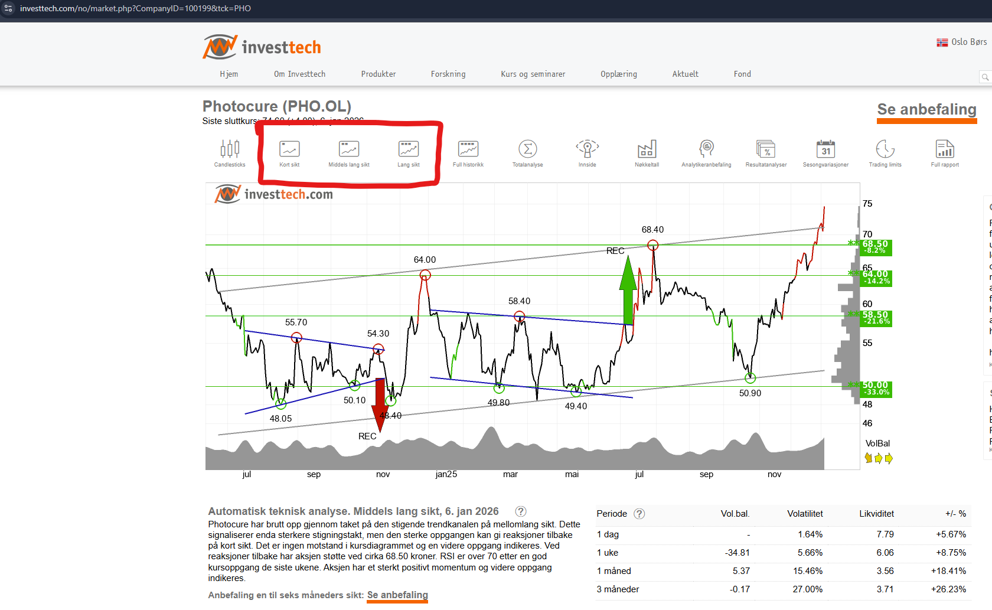992x610 pixels.
Task: Click help icon beside Periode
Action: click(x=639, y=514)
